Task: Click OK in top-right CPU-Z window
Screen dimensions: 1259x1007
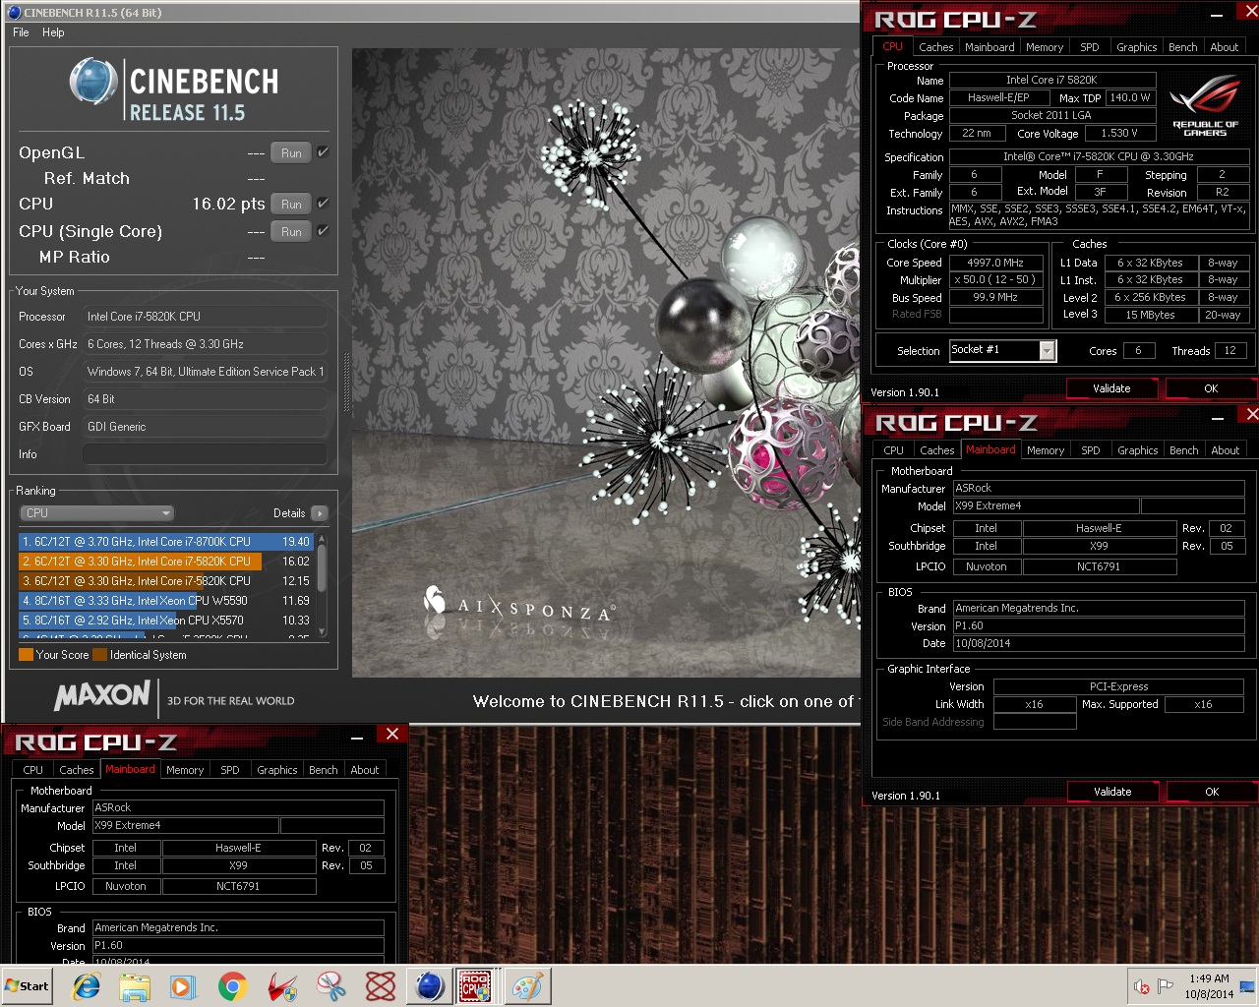Action: pos(1211,388)
